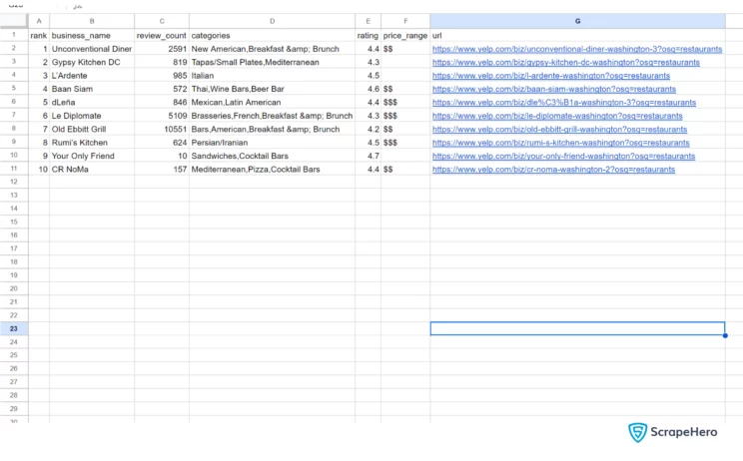743x461 pixels.
Task: Click rating cell '4.6'
Action: click(x=368, y=89)
